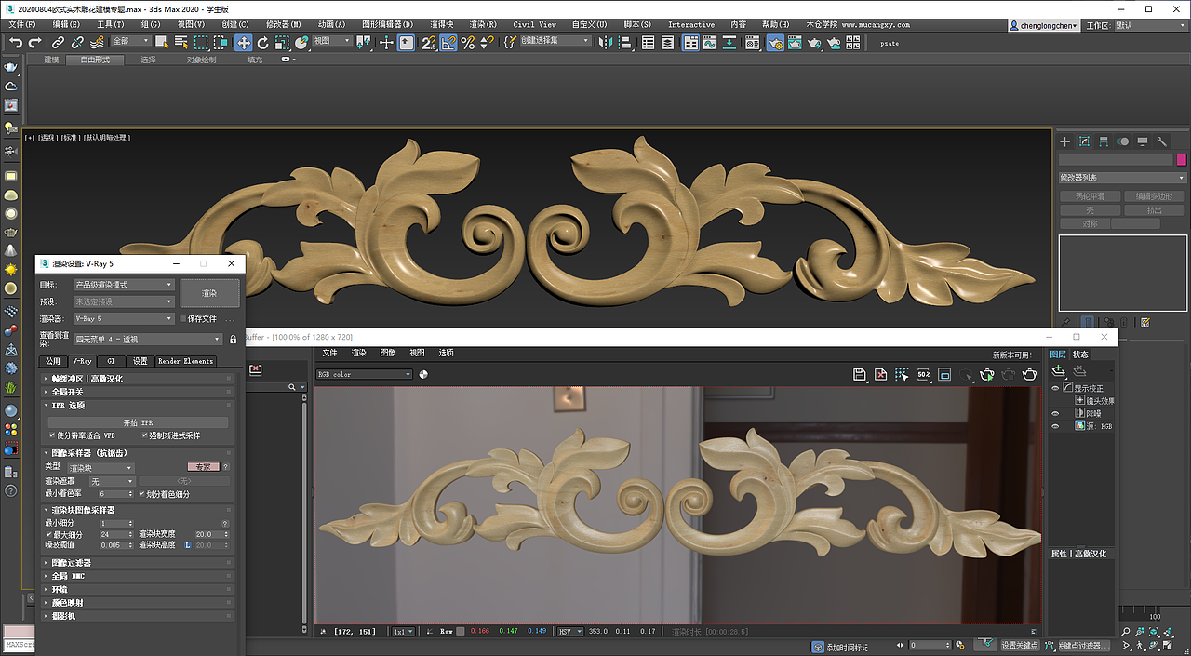This screenshot has height=656, width=1191.
Task: Click the Mirror tool icon
Action: [x=607, y=42]
